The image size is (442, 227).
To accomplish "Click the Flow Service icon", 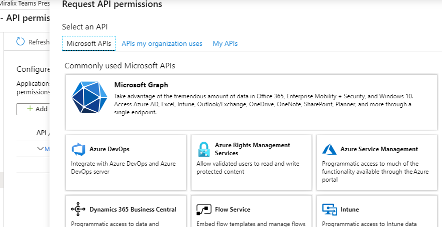I will (204, 210).
